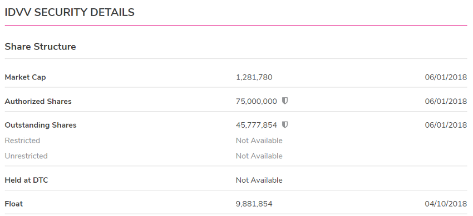Click the Market Cap label
473x216 pixels.
point(26,77)
